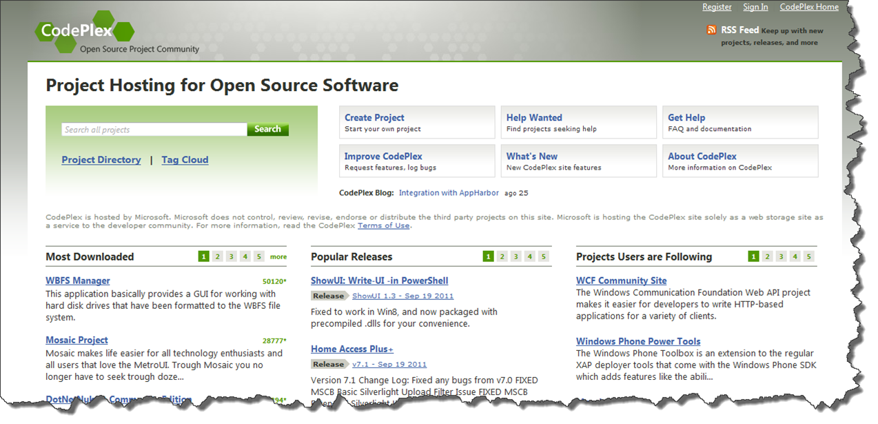This screenshot has width=878, height=424.
Task: Click more link beside Most Downloaded pages
Action: [278, 256]
